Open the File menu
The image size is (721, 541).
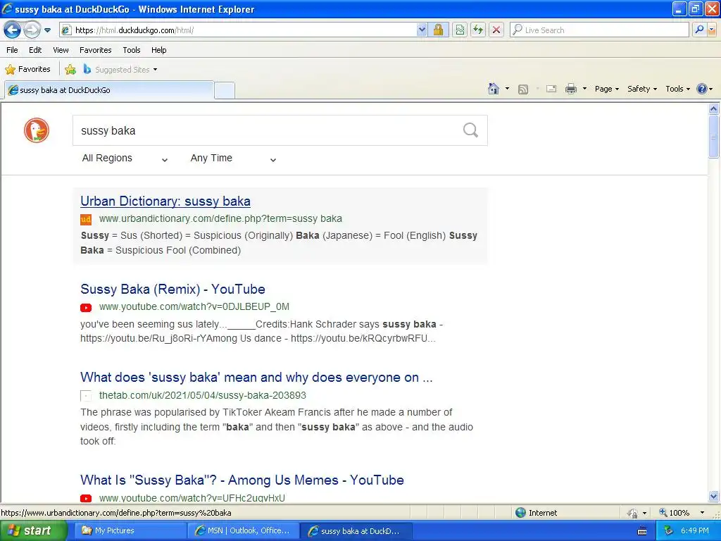click(13, 50)
